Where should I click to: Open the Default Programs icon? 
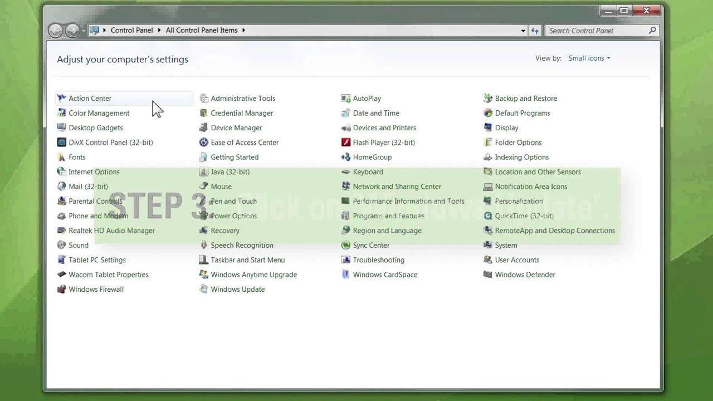coord(488,113)
